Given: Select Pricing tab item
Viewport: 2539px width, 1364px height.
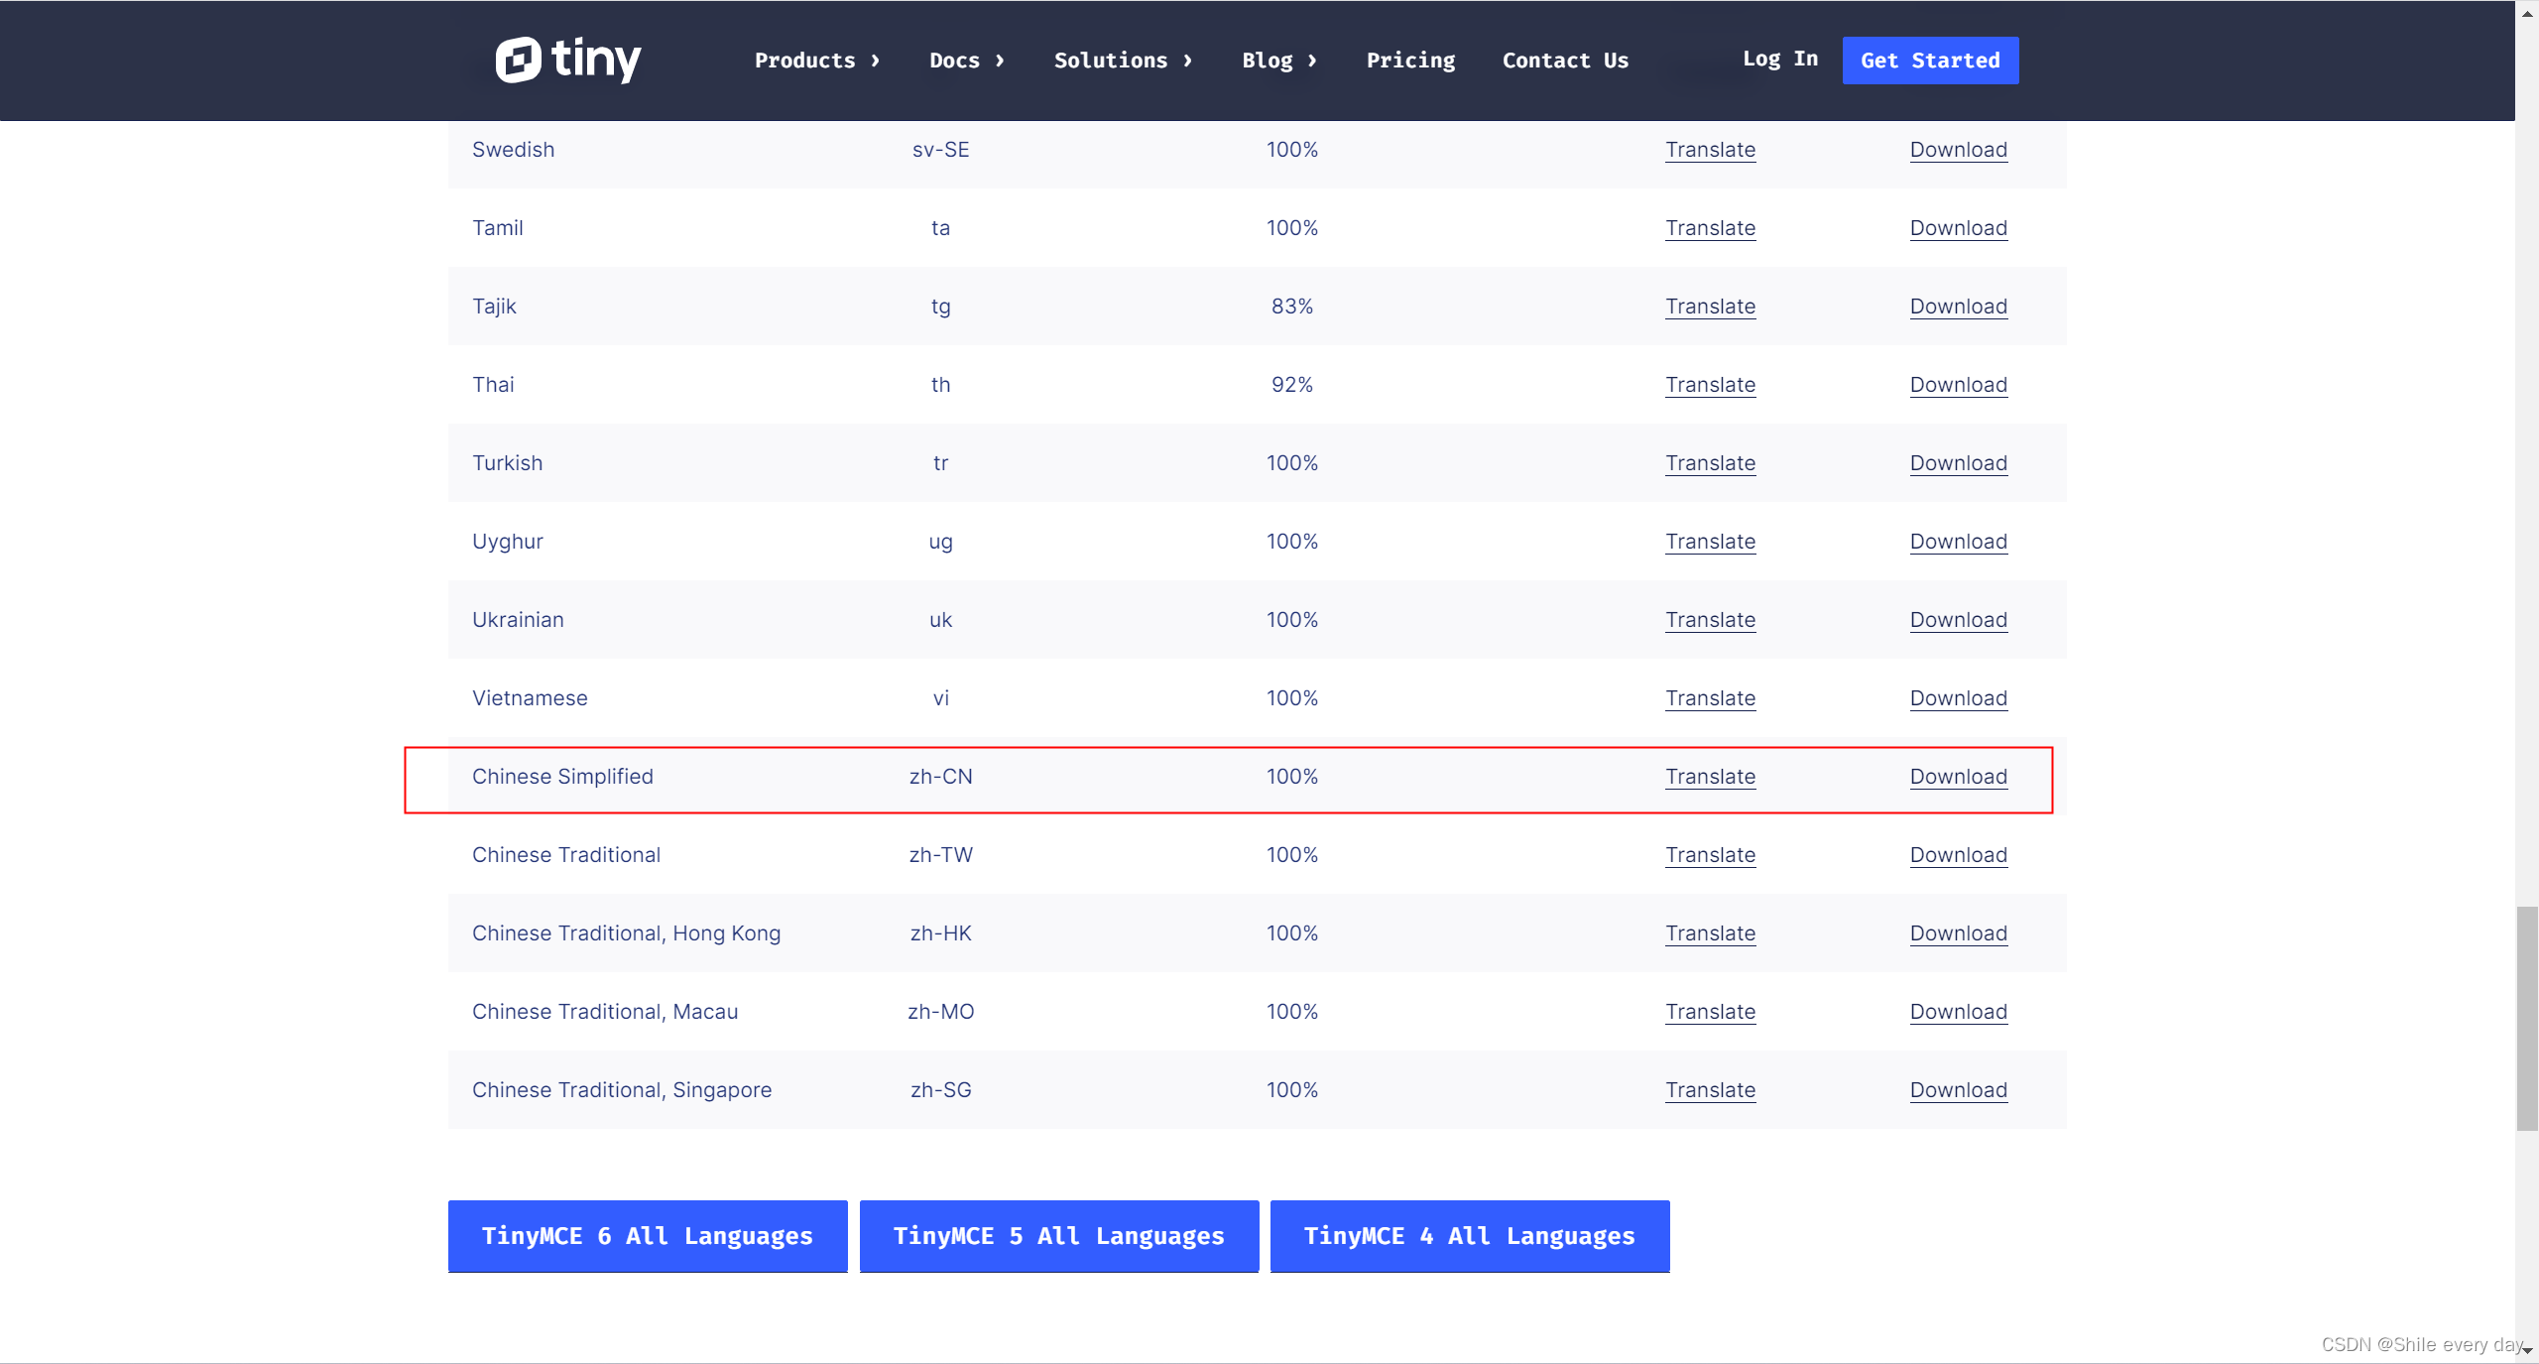Looking at the screenshot, I should pos(1410,59).
